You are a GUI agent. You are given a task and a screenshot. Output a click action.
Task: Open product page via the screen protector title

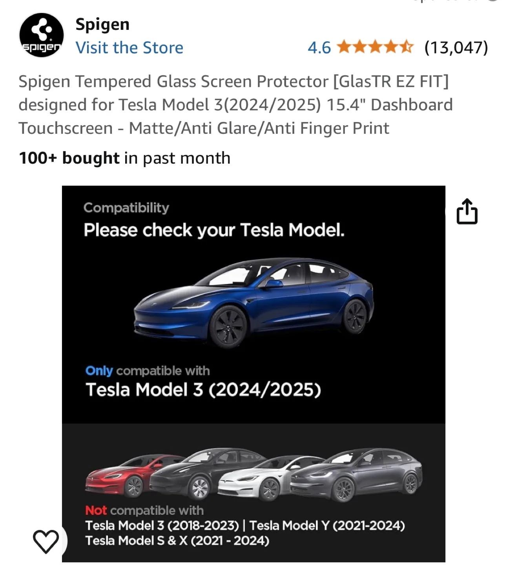pos(235,104)
